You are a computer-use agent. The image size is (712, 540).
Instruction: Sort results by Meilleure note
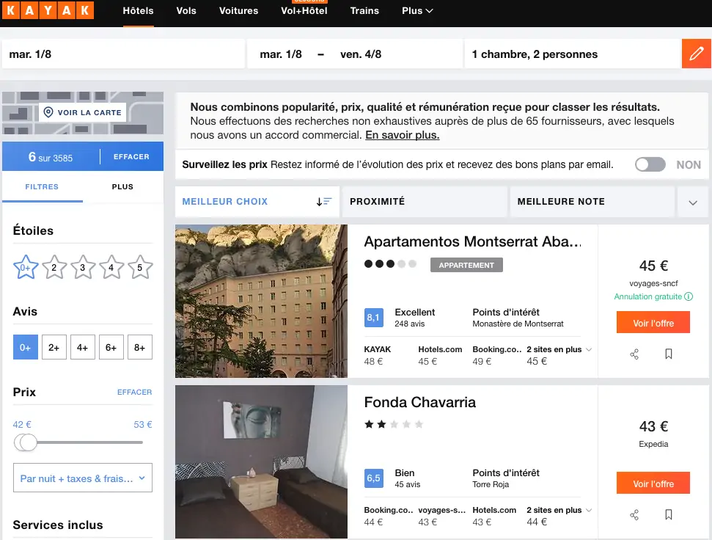[592, 202]
